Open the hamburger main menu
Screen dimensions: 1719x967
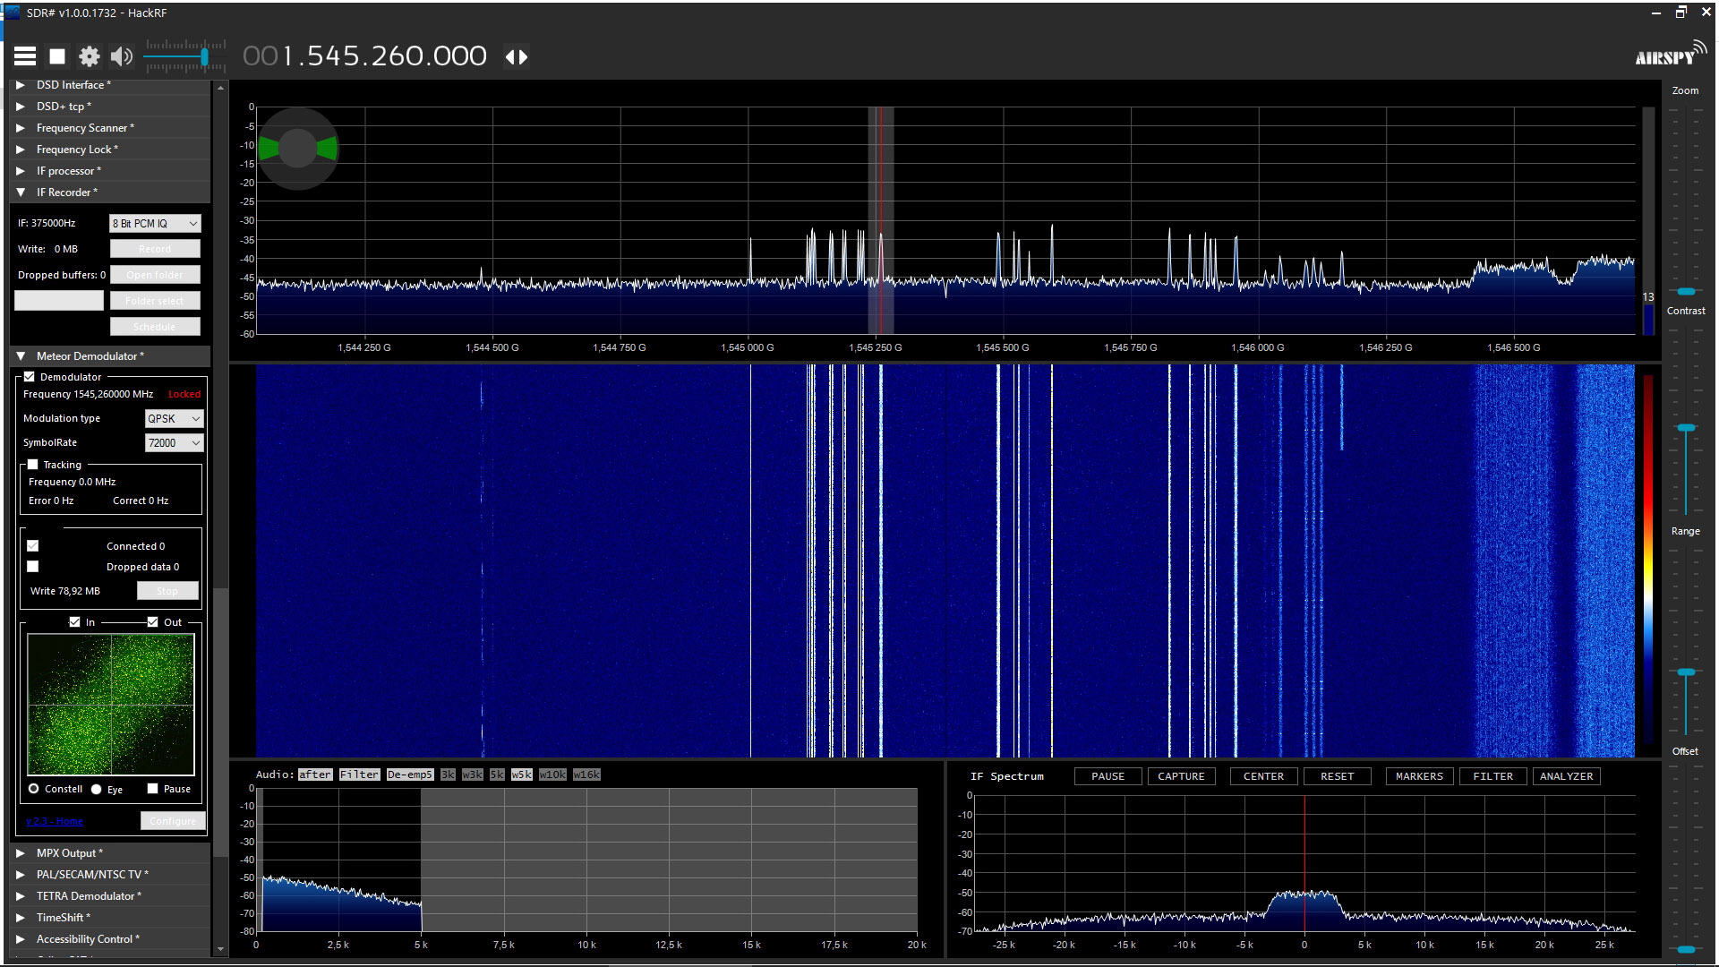tap(25, 56)
